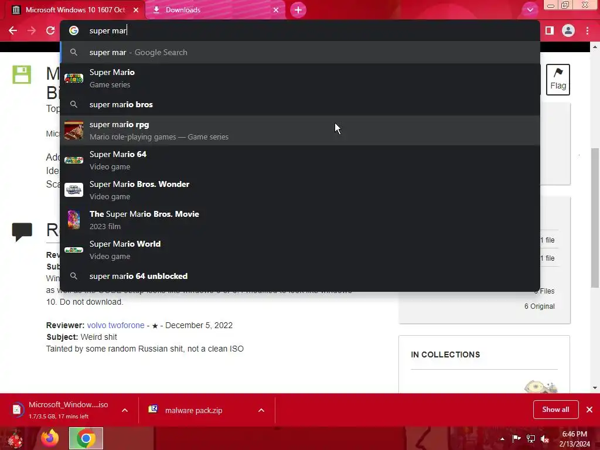Image resolution: width=600 pixels, height=450 pixels.
Task: Click the muted volume tray icon
Action: click(545, 438)
